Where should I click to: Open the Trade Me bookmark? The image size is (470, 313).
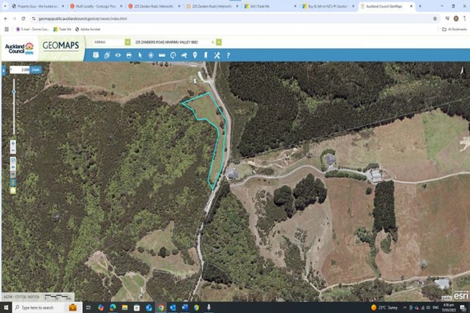click(62, 29)
